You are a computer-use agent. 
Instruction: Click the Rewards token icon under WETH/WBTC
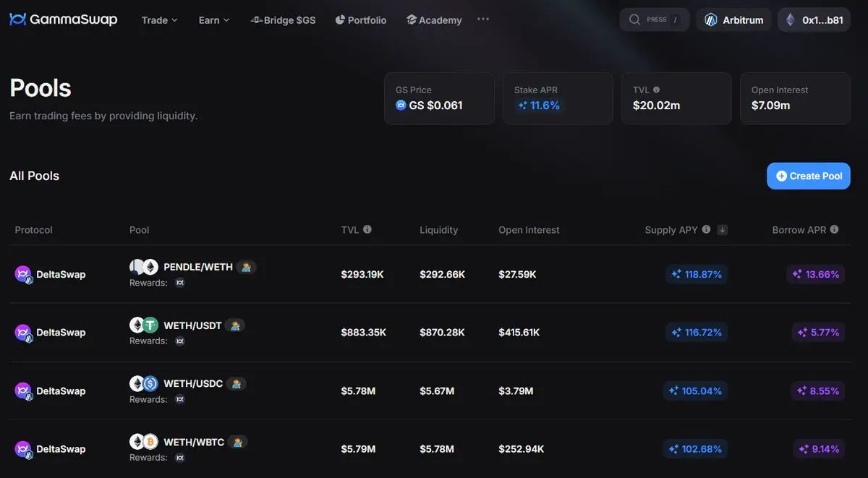180,457
